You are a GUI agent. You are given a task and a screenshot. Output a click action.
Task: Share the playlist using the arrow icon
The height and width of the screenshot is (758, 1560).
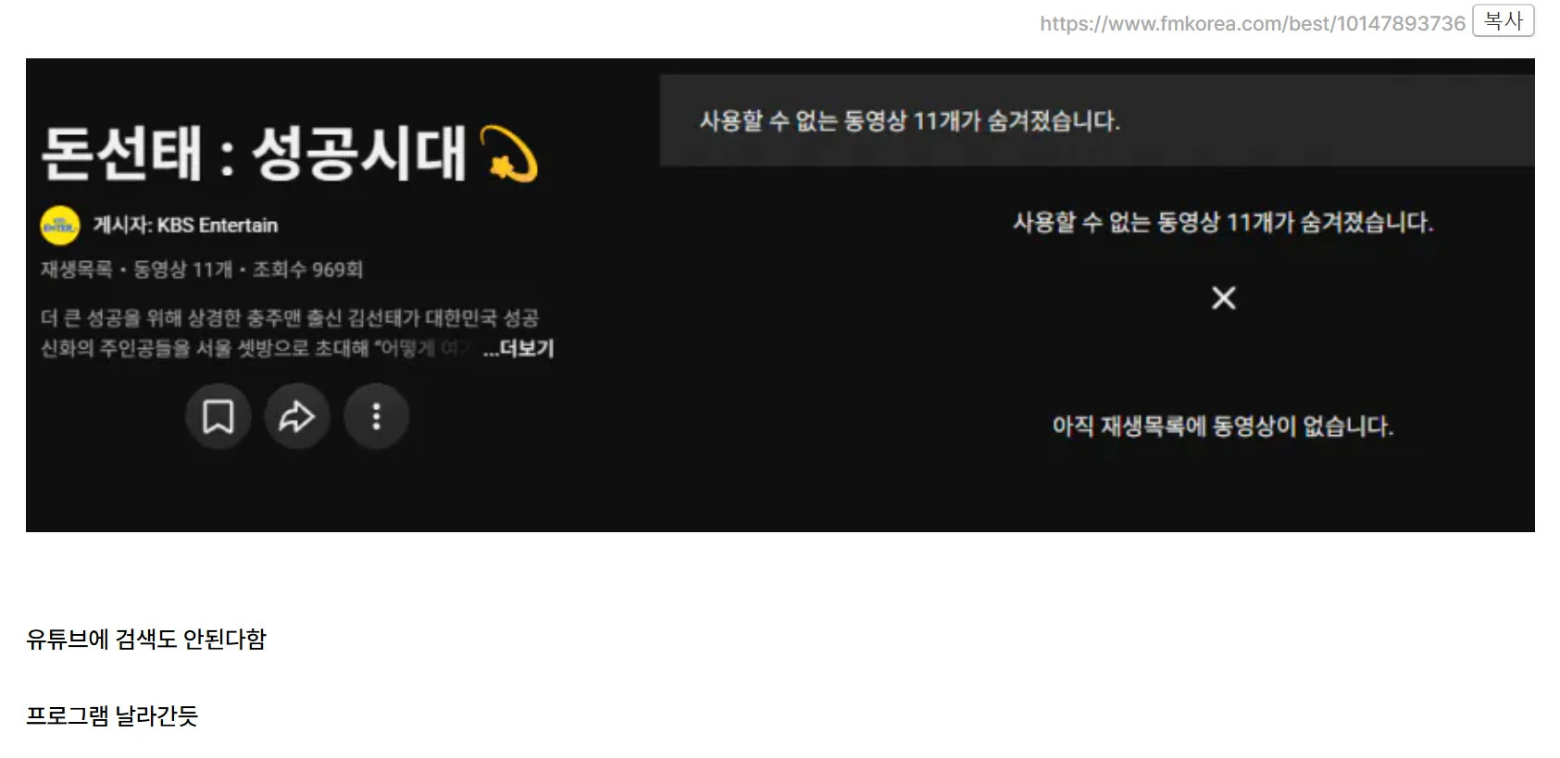(x=297, y=416)
